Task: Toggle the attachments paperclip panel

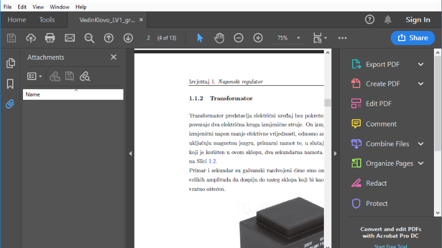Action: pos(10,104)
